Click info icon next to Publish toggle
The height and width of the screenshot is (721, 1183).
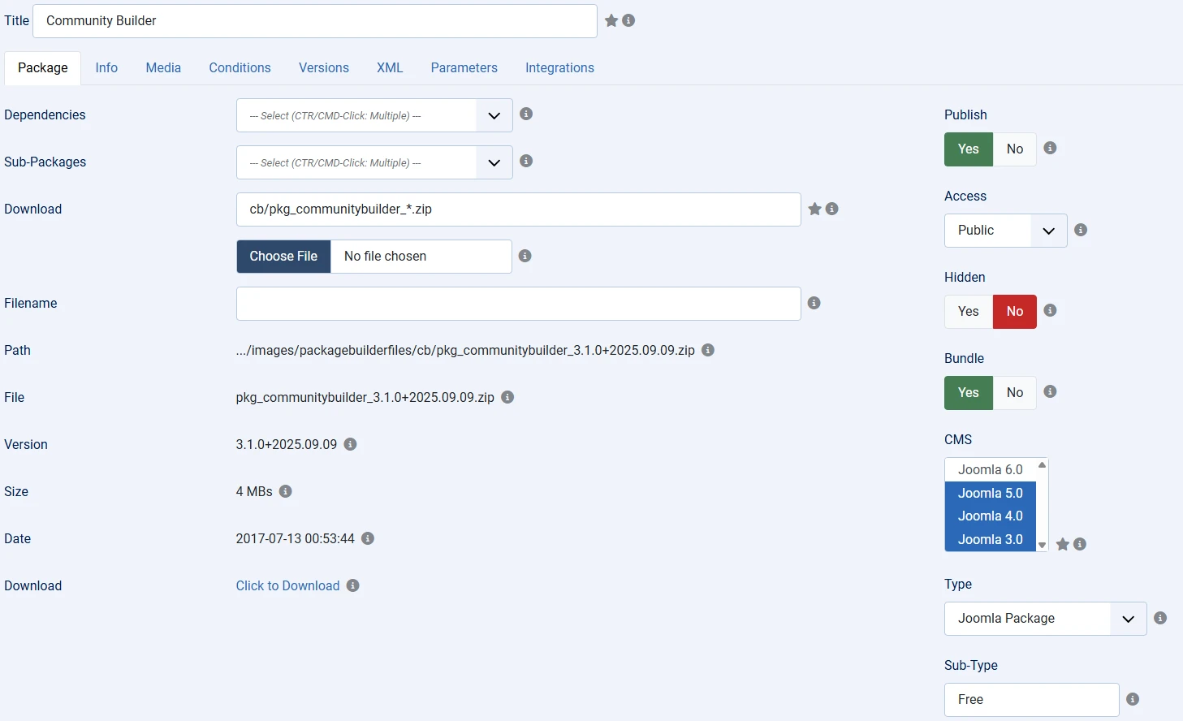[1050, 149]
